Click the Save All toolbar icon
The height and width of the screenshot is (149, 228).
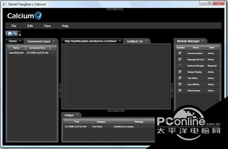(15, 33)
